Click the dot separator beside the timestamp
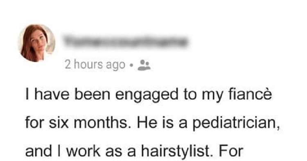Screen dimensions: 307x161 [131, 65]
